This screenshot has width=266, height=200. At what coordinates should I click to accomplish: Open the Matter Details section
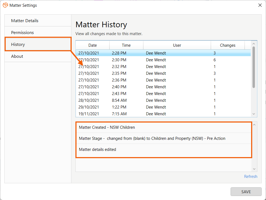(x=38, y=21)
